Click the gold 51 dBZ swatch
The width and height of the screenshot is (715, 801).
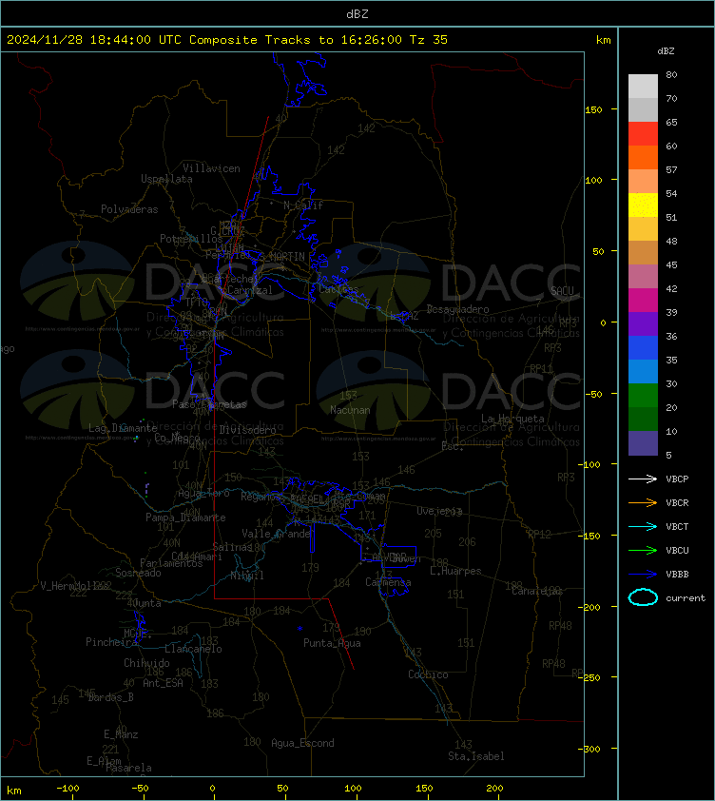click(643, 228)
